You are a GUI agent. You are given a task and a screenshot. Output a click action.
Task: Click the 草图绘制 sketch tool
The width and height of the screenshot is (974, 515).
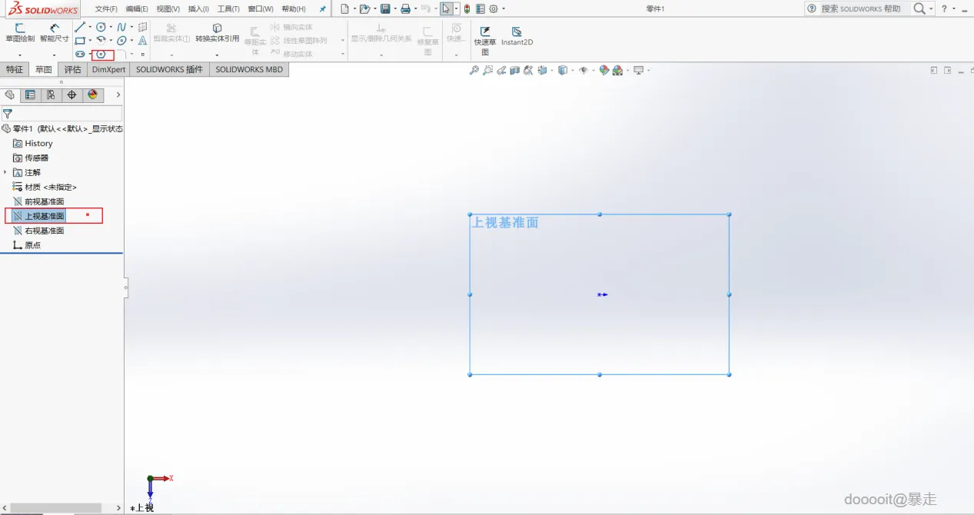(x=20, y=32)
